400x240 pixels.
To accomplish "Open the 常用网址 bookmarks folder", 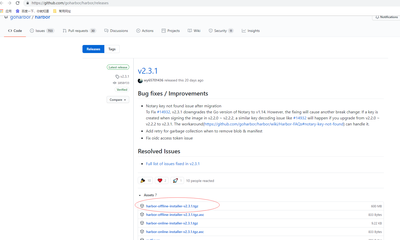I will 62,11.
